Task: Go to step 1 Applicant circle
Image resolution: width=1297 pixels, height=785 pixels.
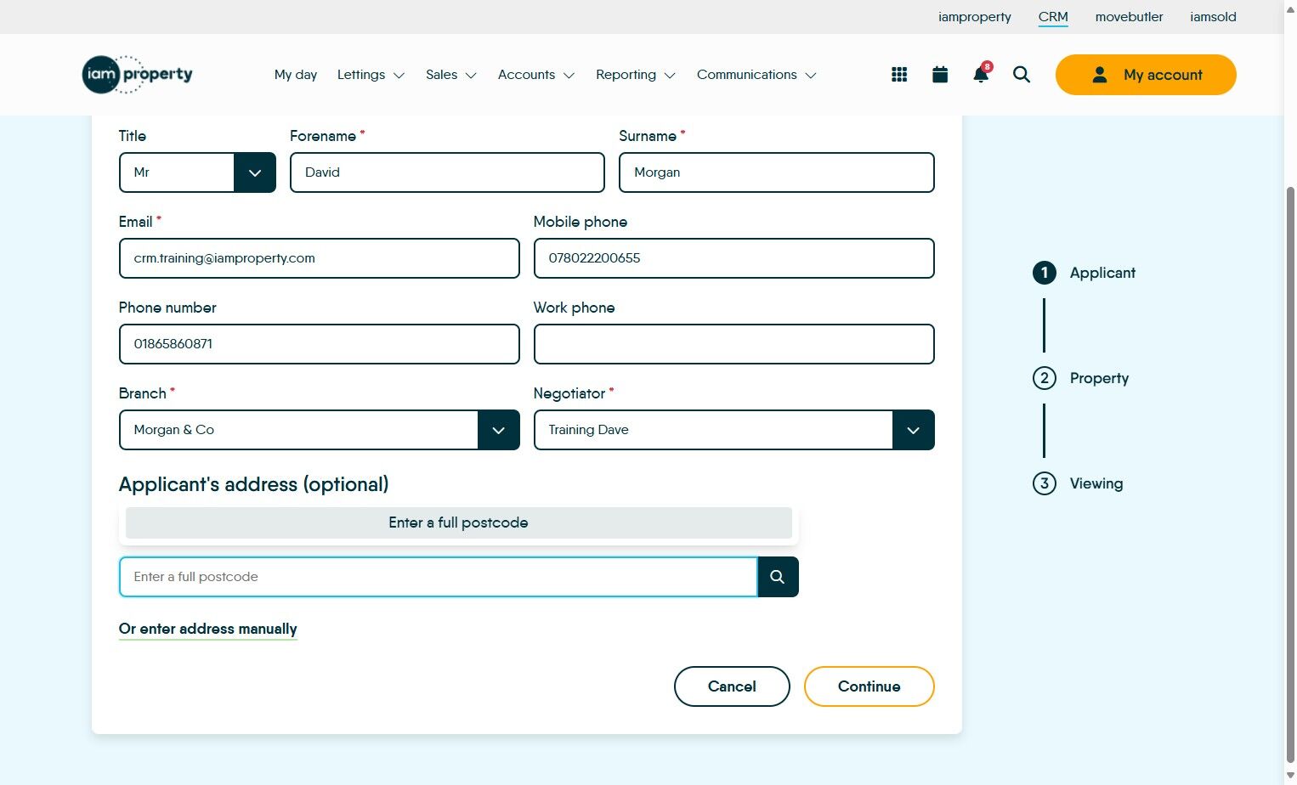Action: (1045, 273)
